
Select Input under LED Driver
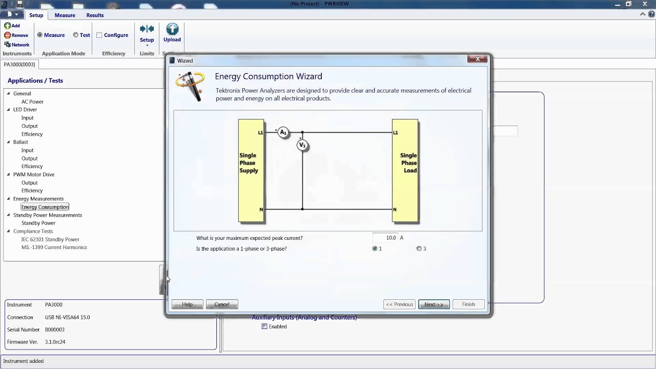click(x=27, y=118)
